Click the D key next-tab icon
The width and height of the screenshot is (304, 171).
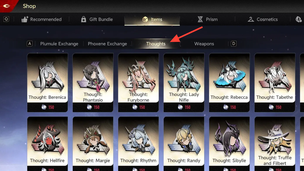(234, 44)
